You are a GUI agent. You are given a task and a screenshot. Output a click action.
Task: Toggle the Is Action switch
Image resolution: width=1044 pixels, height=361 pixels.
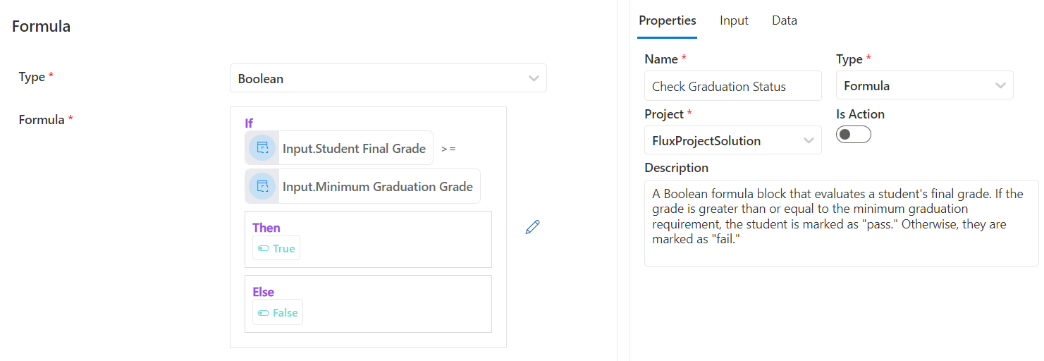pyautogui.click(x=853, y=135)
